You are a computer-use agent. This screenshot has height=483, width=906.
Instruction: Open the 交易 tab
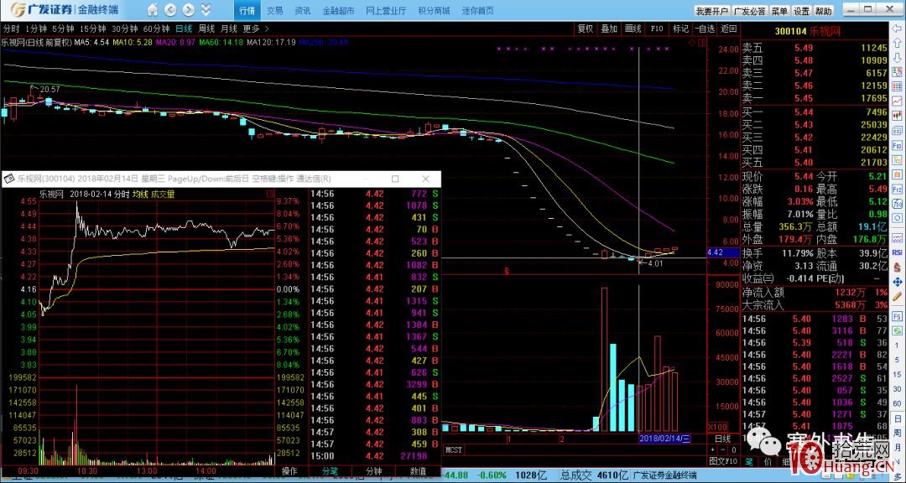point(275,10)
